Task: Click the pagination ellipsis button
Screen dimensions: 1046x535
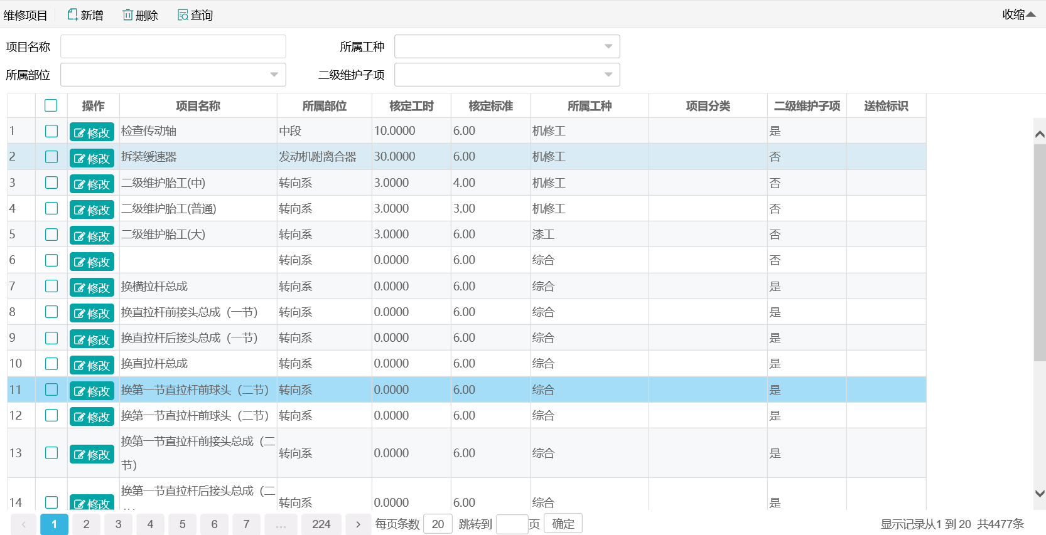Action: coord(281,524)
